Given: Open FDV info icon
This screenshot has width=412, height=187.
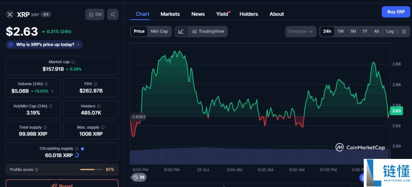Looking at the screenshot, I should pyautogui.click(x=95, y=84).
